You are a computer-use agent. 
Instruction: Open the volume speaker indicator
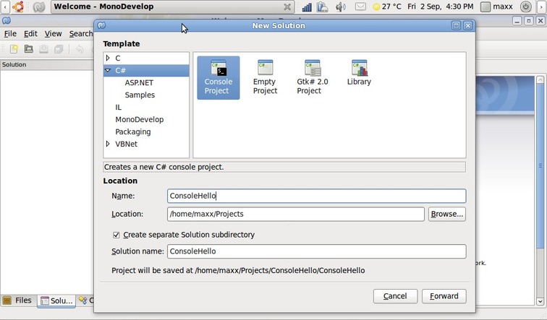pyautogui.click(x=340, y=7)
